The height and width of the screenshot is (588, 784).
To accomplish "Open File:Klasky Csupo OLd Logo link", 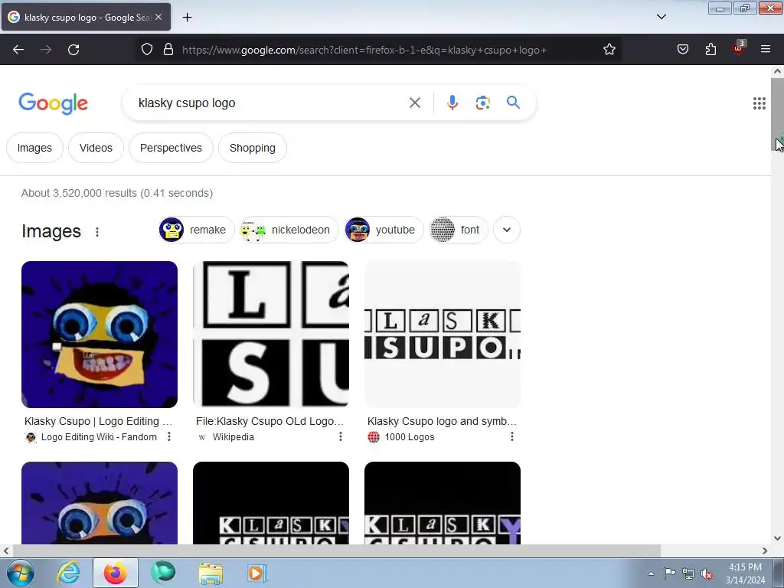I will coord(270,421).
